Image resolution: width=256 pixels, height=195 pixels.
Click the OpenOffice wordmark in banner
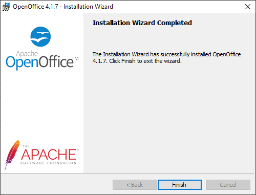coord(39,62)
